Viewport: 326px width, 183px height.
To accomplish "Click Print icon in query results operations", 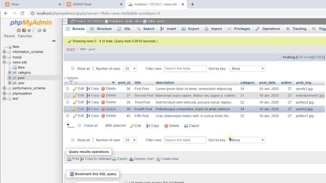I will point(69,159).
